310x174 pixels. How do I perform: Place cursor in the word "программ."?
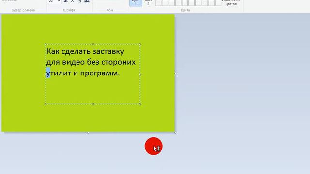(100, 73)
